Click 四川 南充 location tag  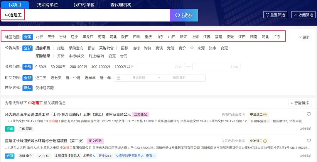pos(25,156)
